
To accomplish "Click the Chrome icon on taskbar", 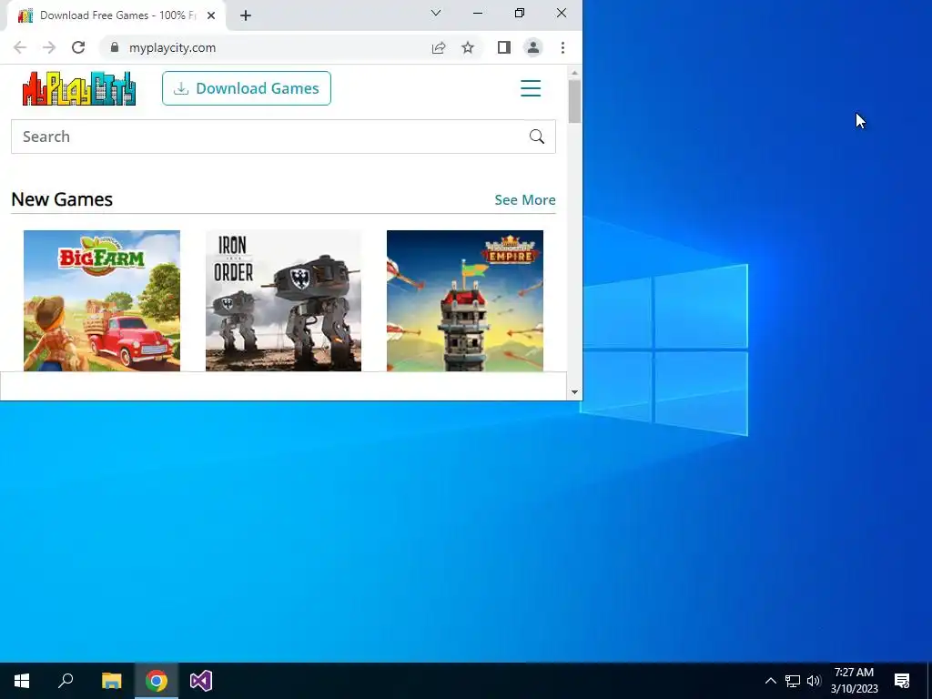I will coord(157,681).
